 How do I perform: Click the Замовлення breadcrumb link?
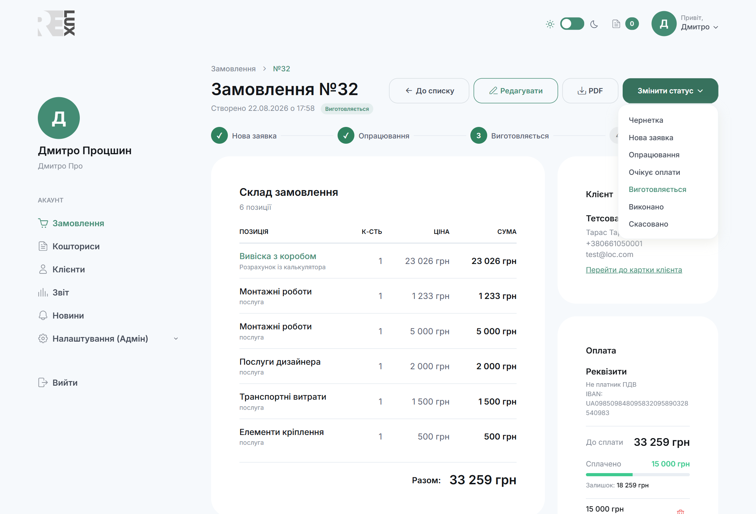point(233,69)
